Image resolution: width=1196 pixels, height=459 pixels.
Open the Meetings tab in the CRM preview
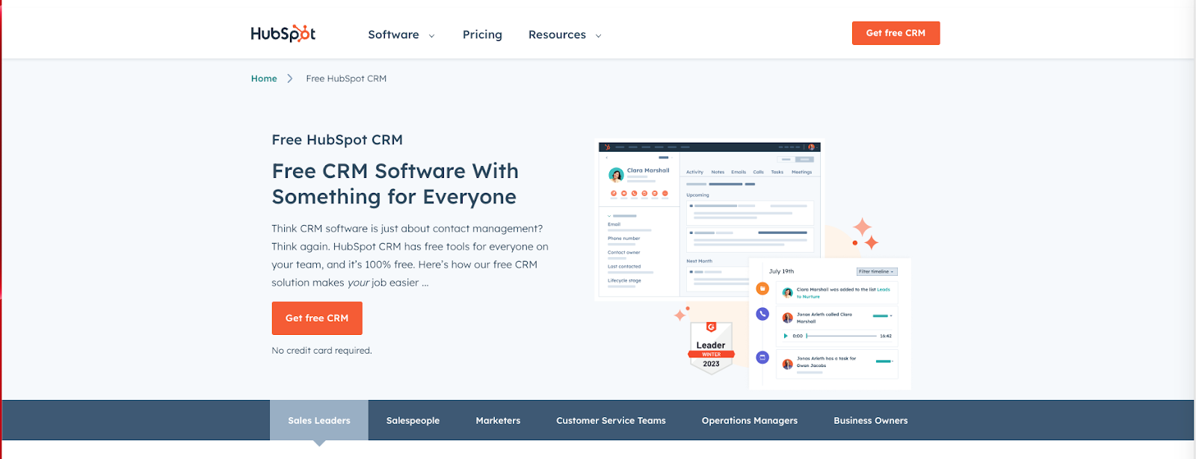point(801,172)
